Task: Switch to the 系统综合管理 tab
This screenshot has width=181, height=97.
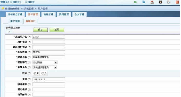Action: point(15,15)
